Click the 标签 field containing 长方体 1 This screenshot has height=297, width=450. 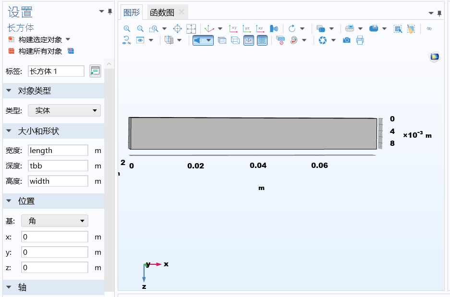click(x=56, y=71)
